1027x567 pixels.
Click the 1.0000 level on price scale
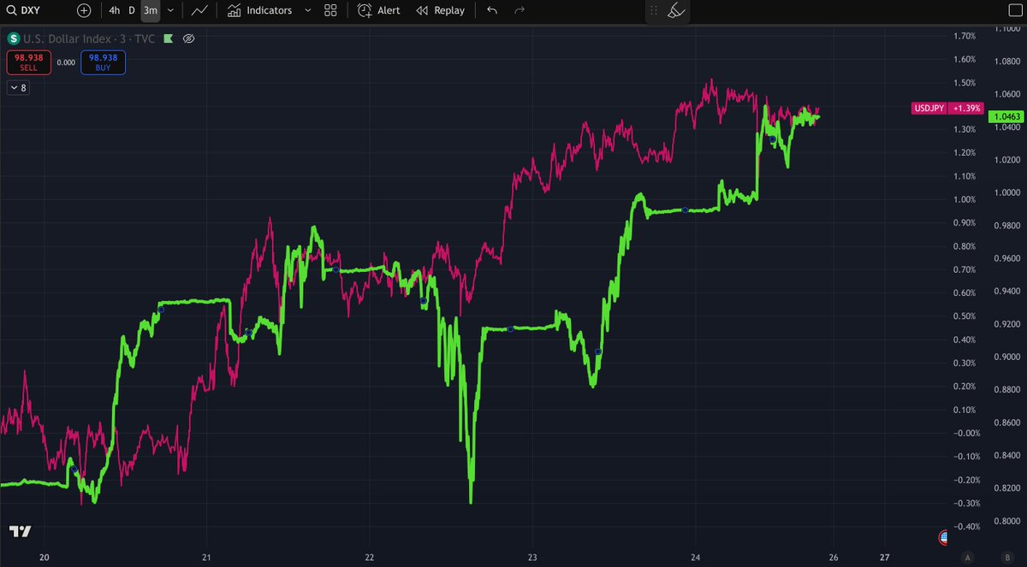point(1006,192)
